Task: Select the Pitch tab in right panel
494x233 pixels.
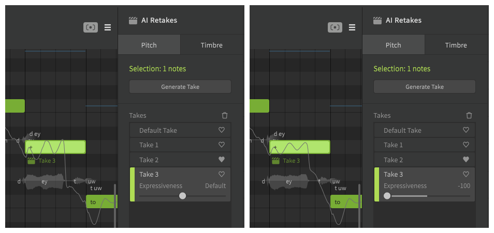Action: point(394,45)
